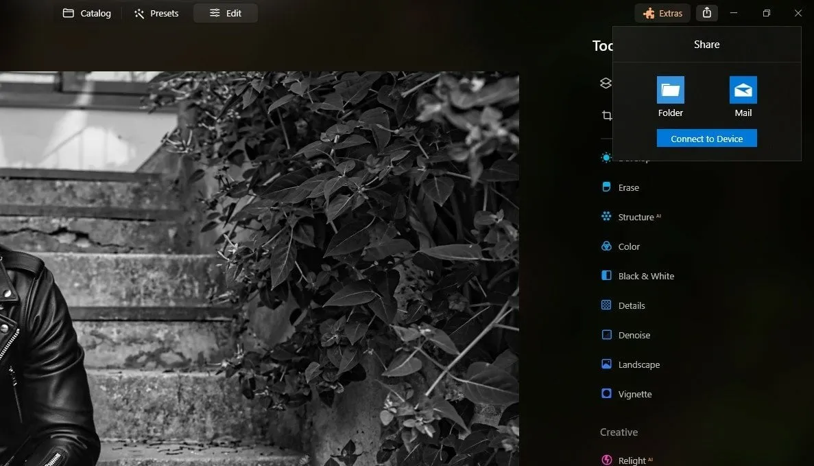814x466 pixels.
Task: Share the photo to a Folder
Action: (x=670, y=97)
